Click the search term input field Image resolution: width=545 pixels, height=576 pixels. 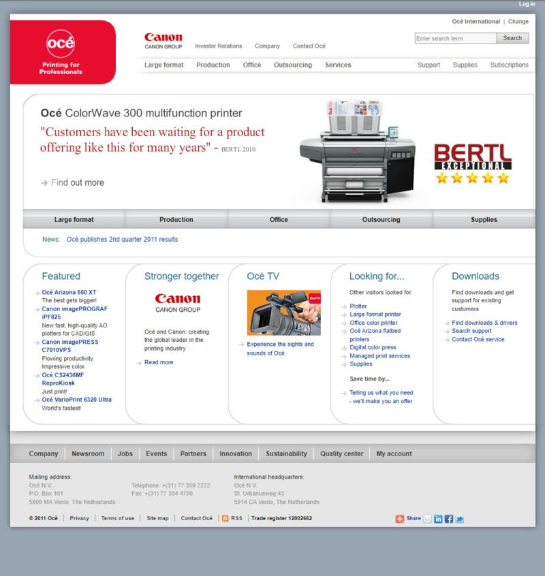click(x=455, y=39)
